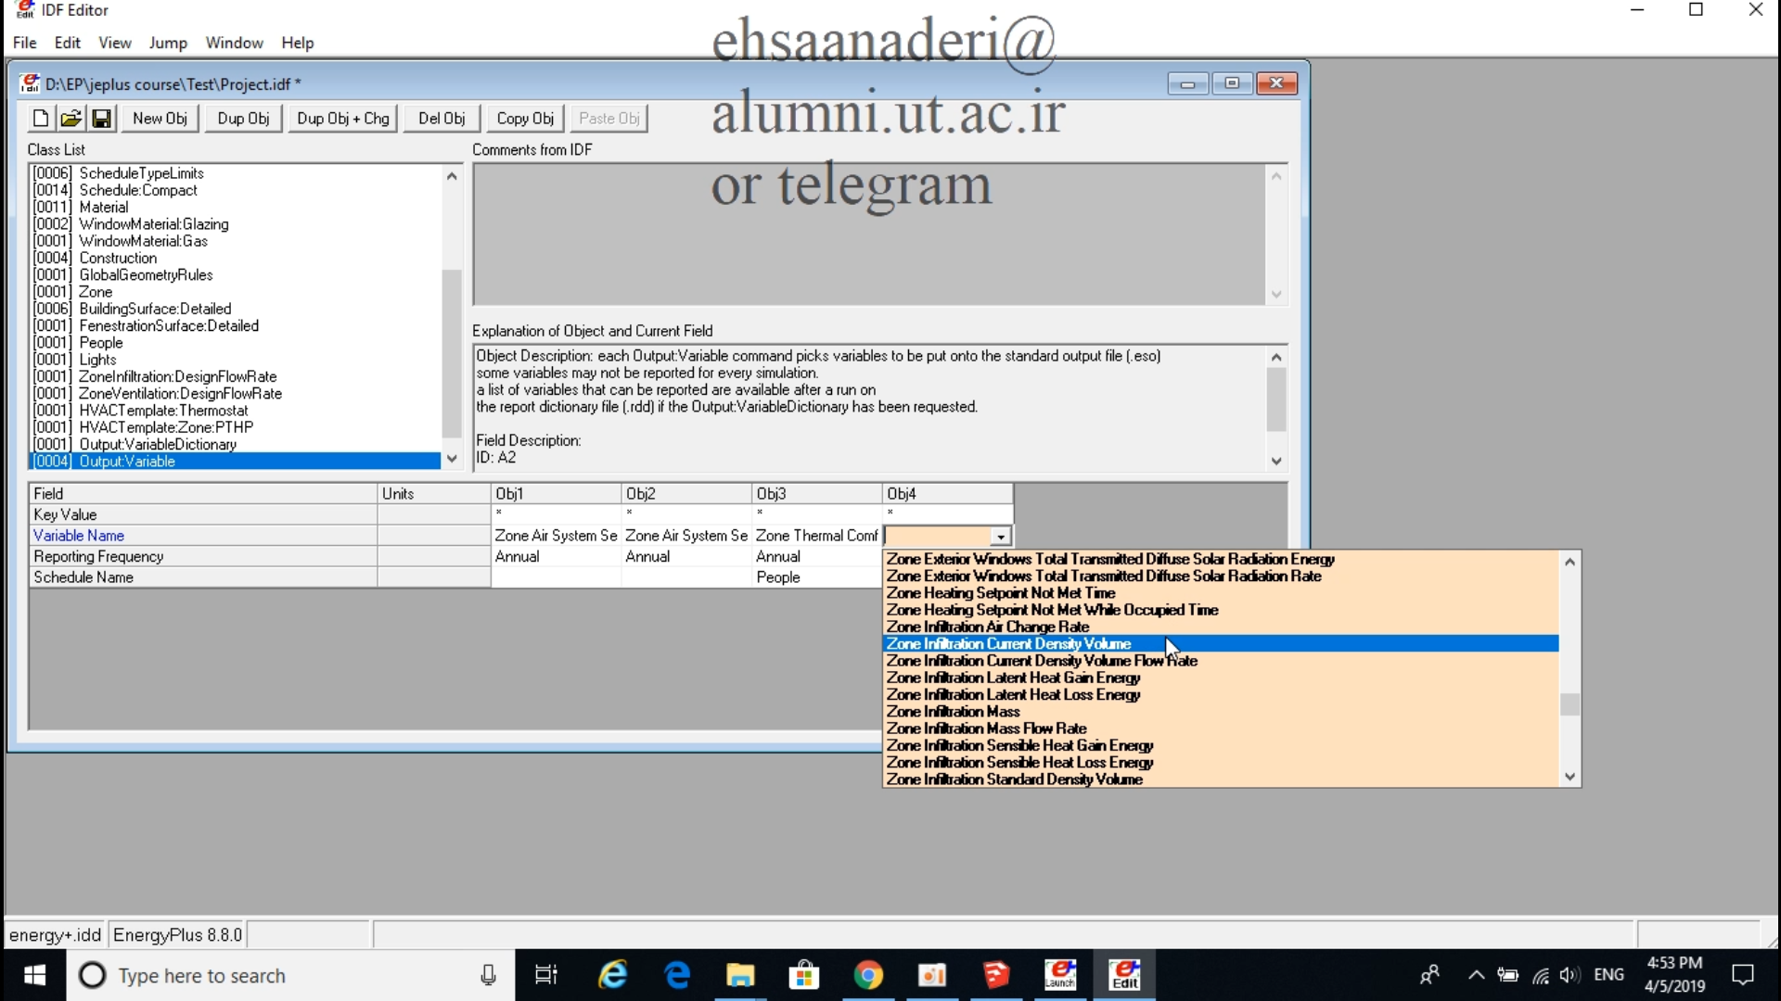Click the Dup Obj + Chg button
Viewport: 1781px width, 1001px height.
(x=343, y=119)
